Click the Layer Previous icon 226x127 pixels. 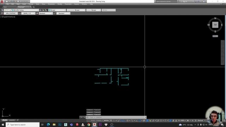43,10
